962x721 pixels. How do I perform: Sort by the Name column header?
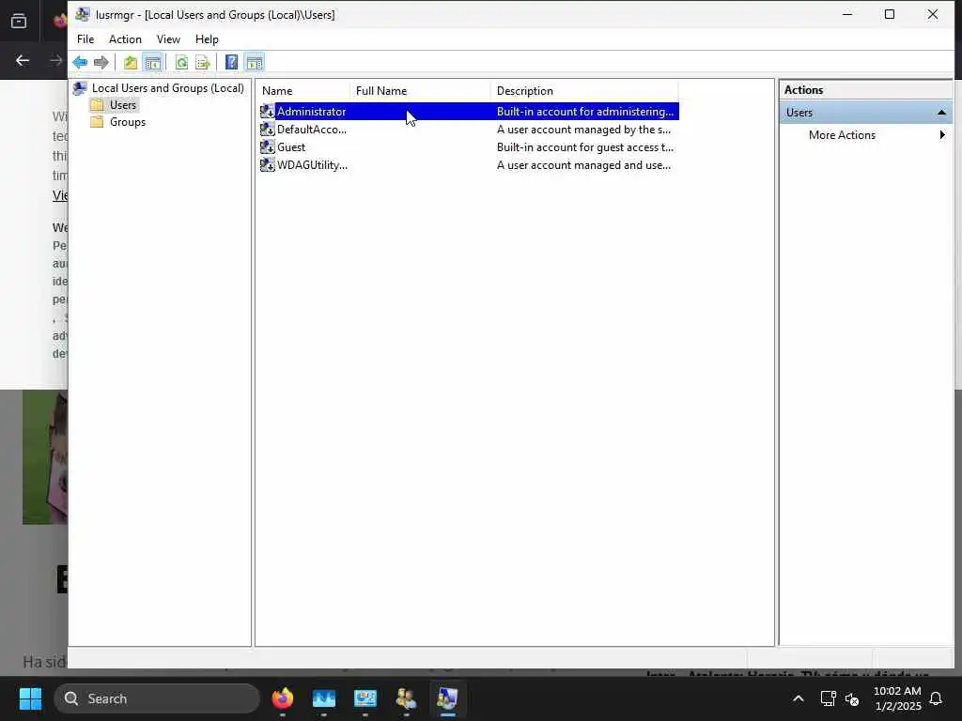[303, 91]
